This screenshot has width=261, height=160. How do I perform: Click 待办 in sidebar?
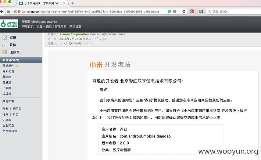tap(5, 114)
